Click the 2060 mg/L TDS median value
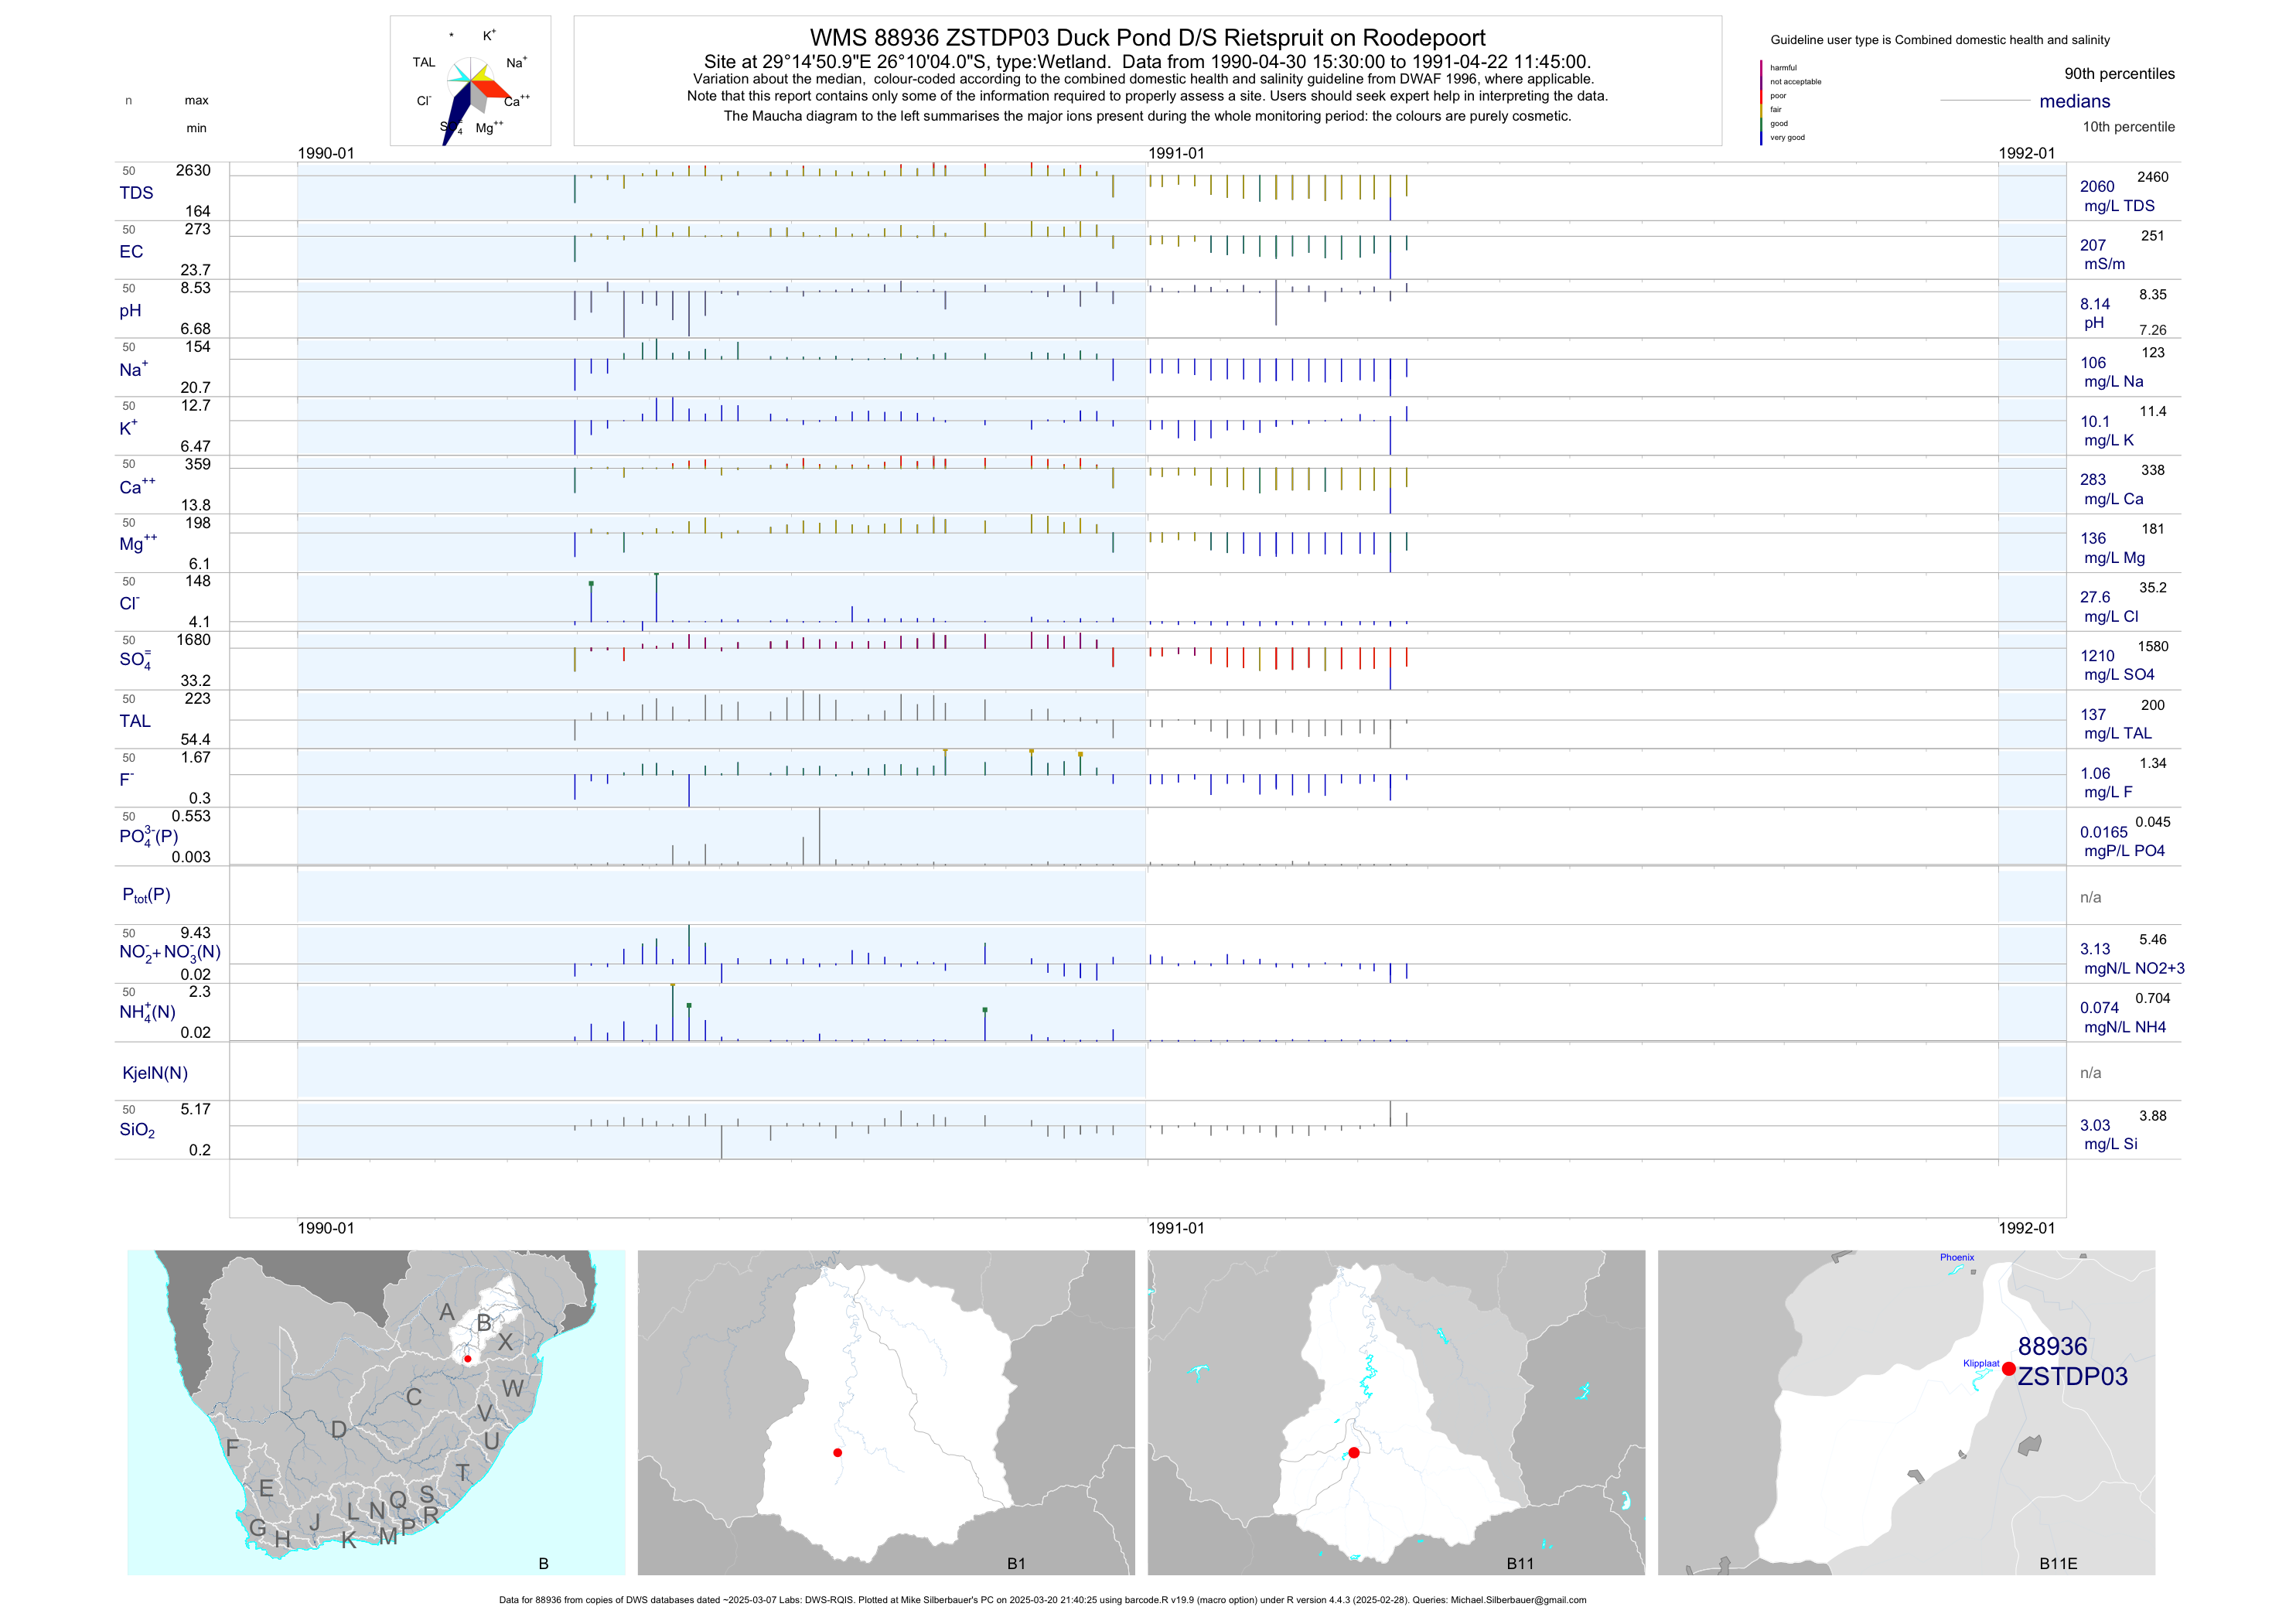This screenshot has height=1624, width=2296. [2097, 187]
